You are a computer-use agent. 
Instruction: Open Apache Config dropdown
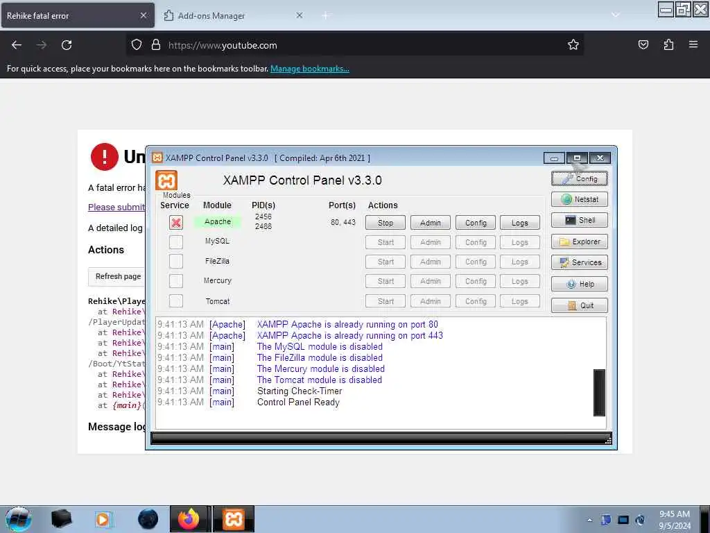[476, 223]
